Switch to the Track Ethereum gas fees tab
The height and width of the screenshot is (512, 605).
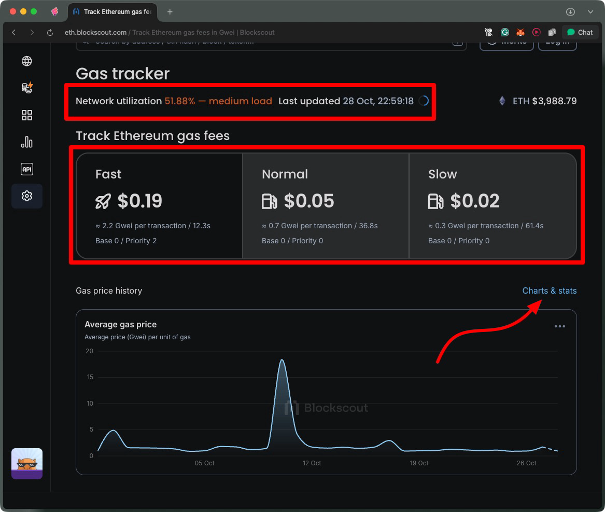point(112,11)
